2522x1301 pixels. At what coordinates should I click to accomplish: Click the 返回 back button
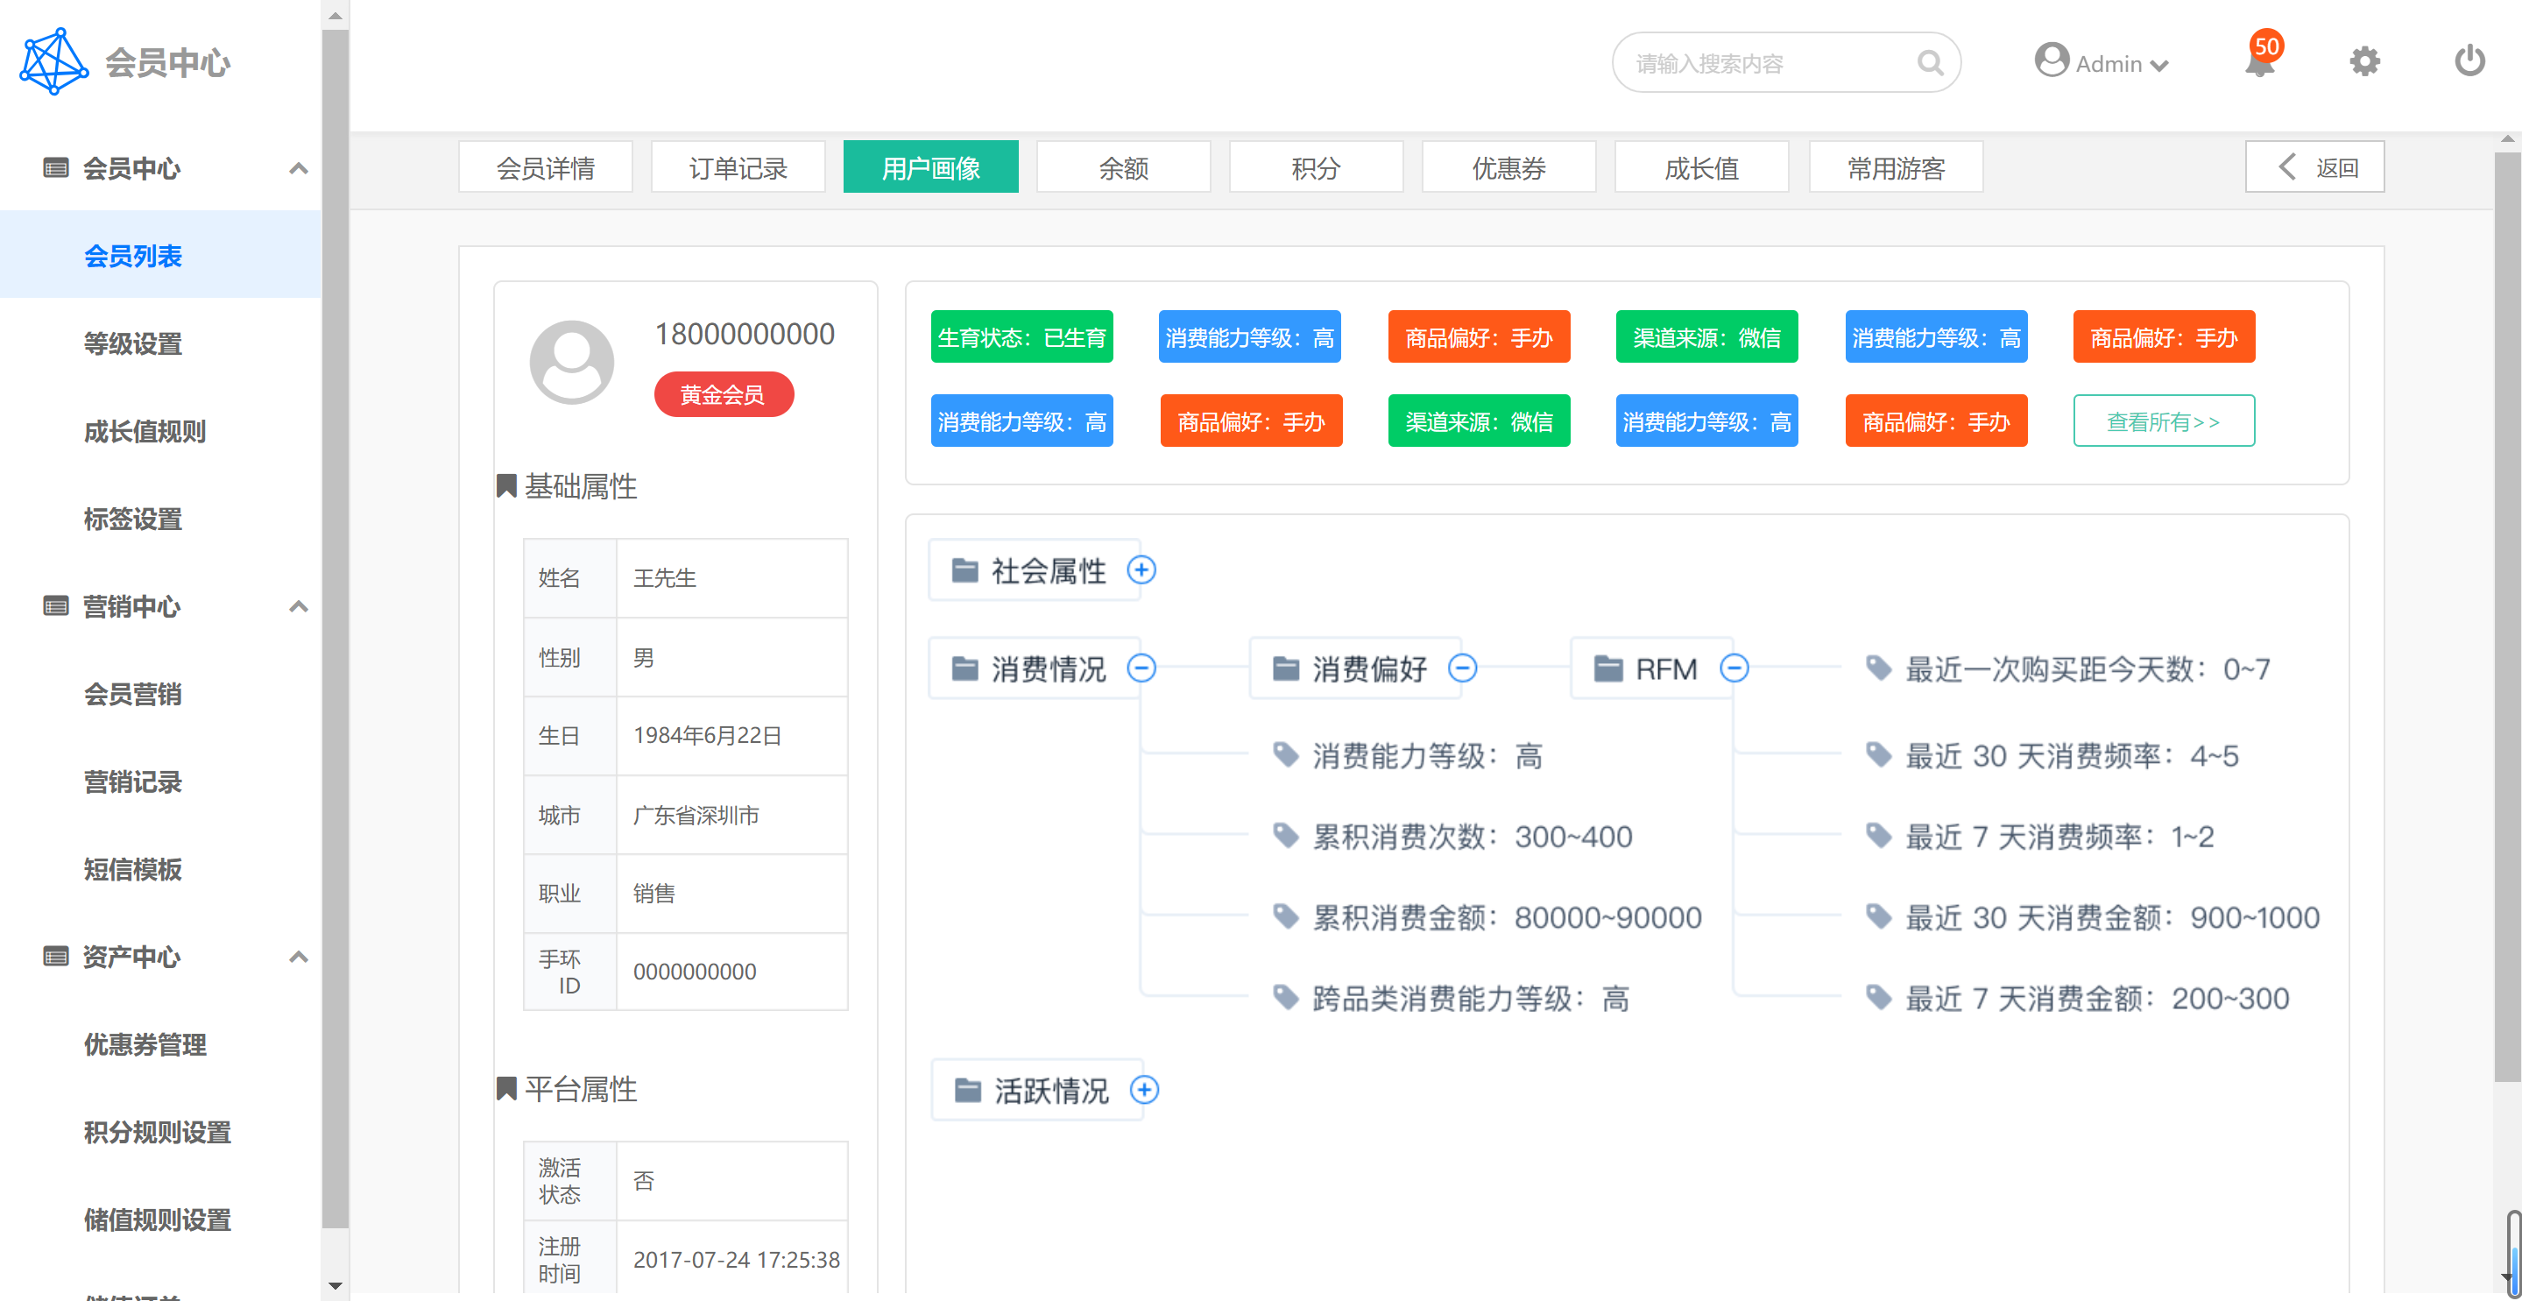[2314, 167]
